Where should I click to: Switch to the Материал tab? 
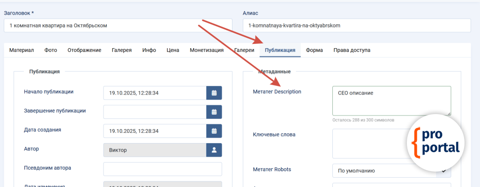coord(22,50)
